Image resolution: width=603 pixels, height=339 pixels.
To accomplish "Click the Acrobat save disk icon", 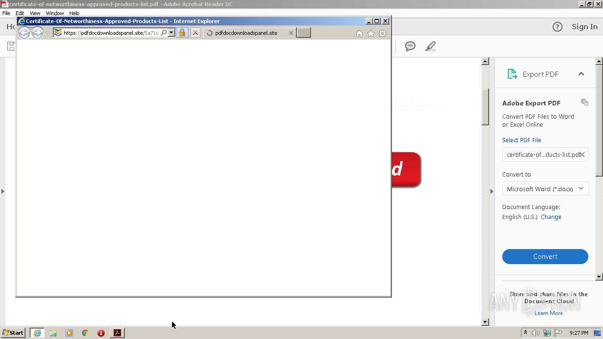I will tap(11, 46).
